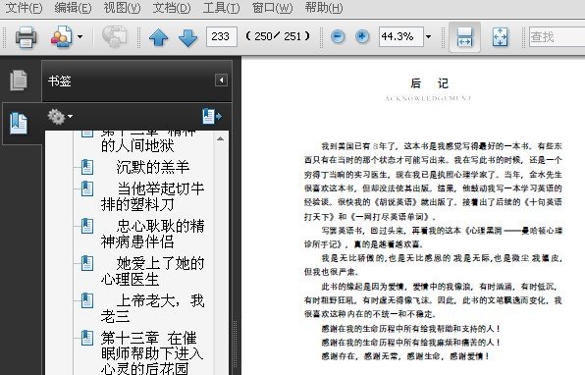Open the 编辑(E) menu
Viewport: 585px width, 375px height.
coord(73,8)
